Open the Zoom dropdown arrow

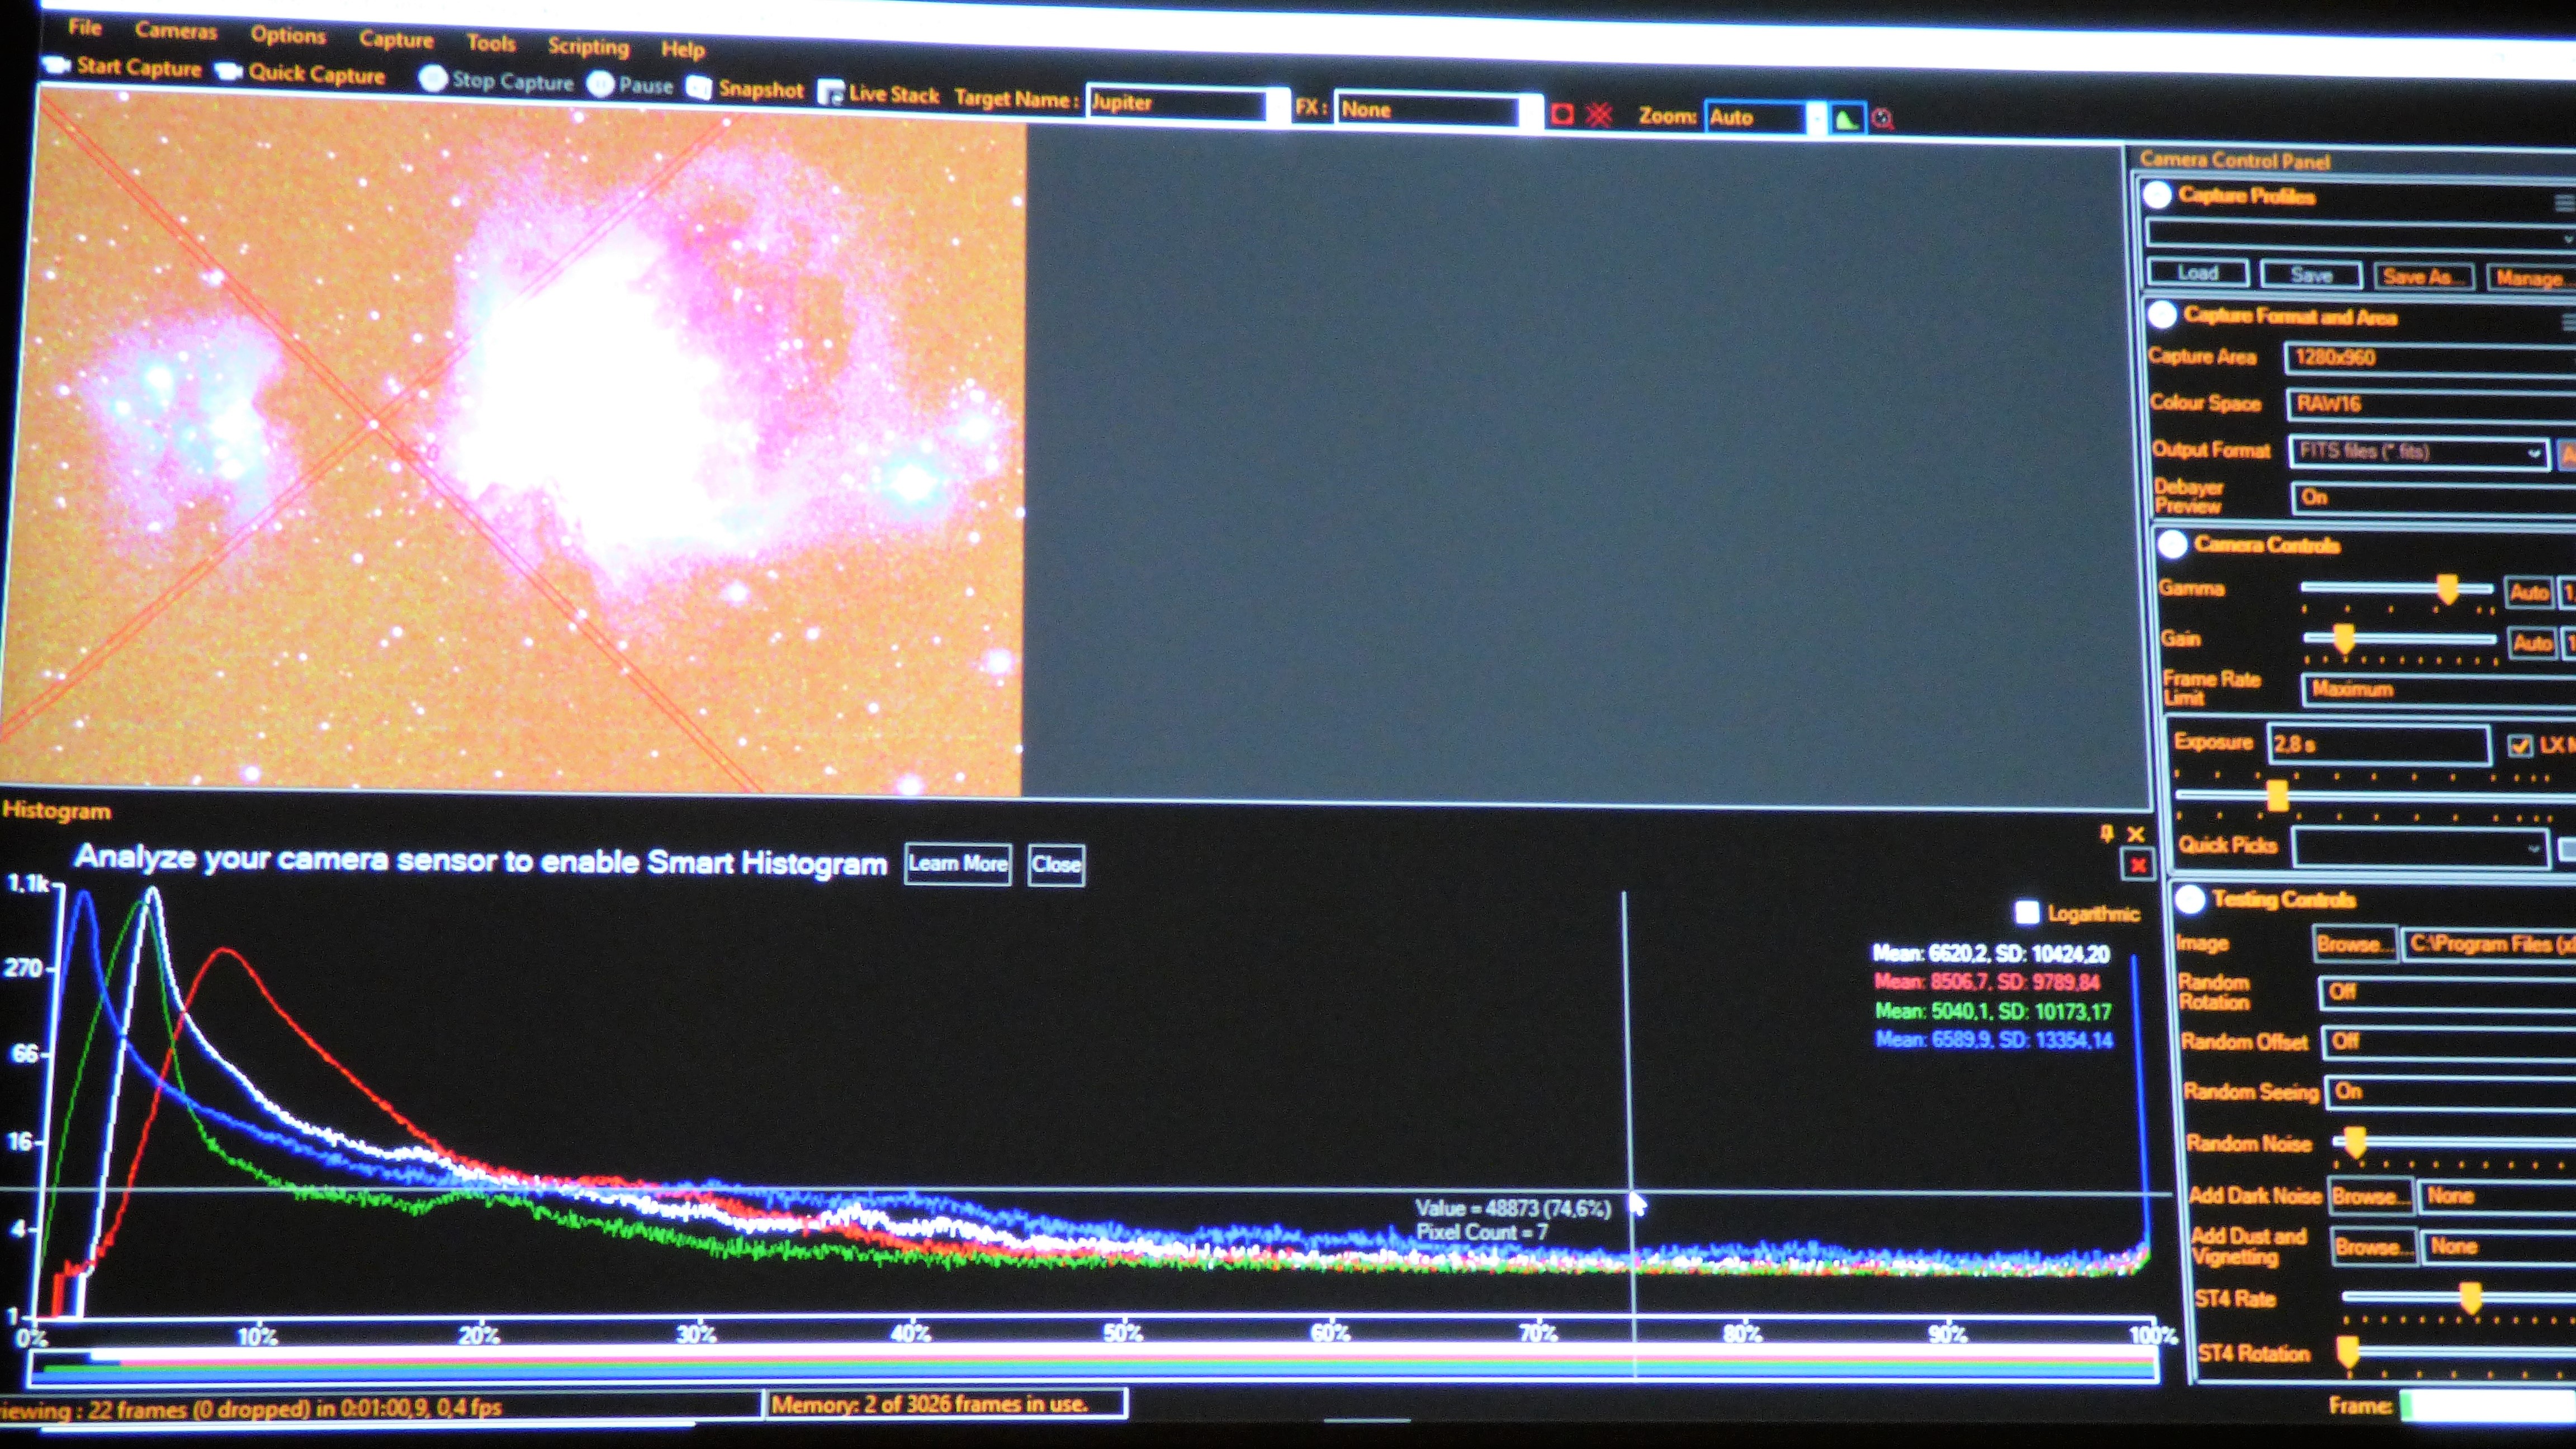point(1817,118)
